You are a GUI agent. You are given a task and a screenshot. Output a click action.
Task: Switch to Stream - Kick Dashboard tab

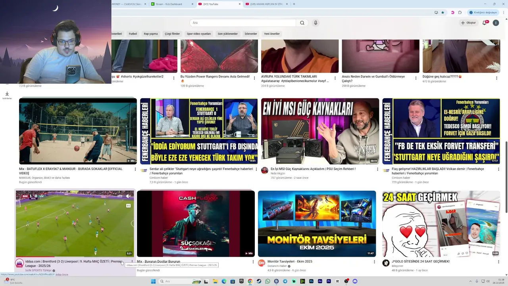(171, 4)
